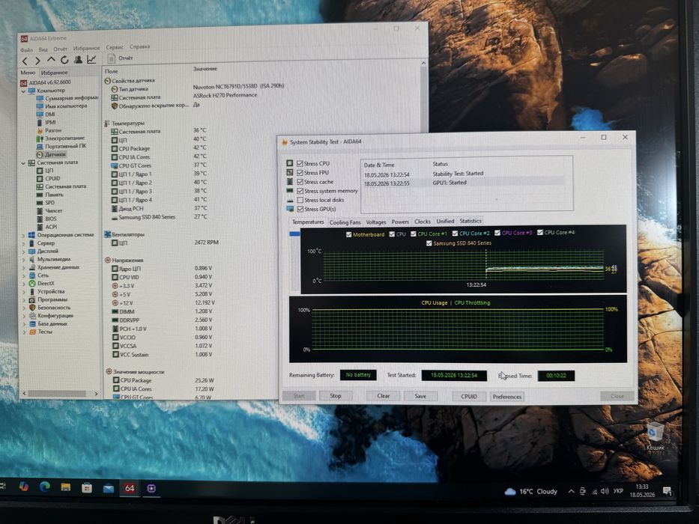Open the Сервис menu

coord(115,46)
